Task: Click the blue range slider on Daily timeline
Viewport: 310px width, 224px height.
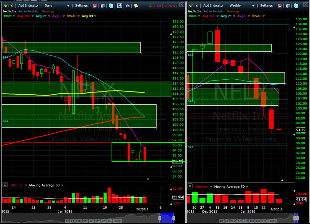Action: point(166,218)
